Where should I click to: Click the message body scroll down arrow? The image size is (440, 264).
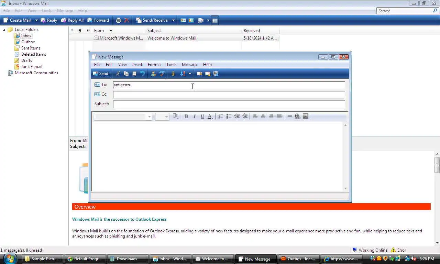click(345, 188)
